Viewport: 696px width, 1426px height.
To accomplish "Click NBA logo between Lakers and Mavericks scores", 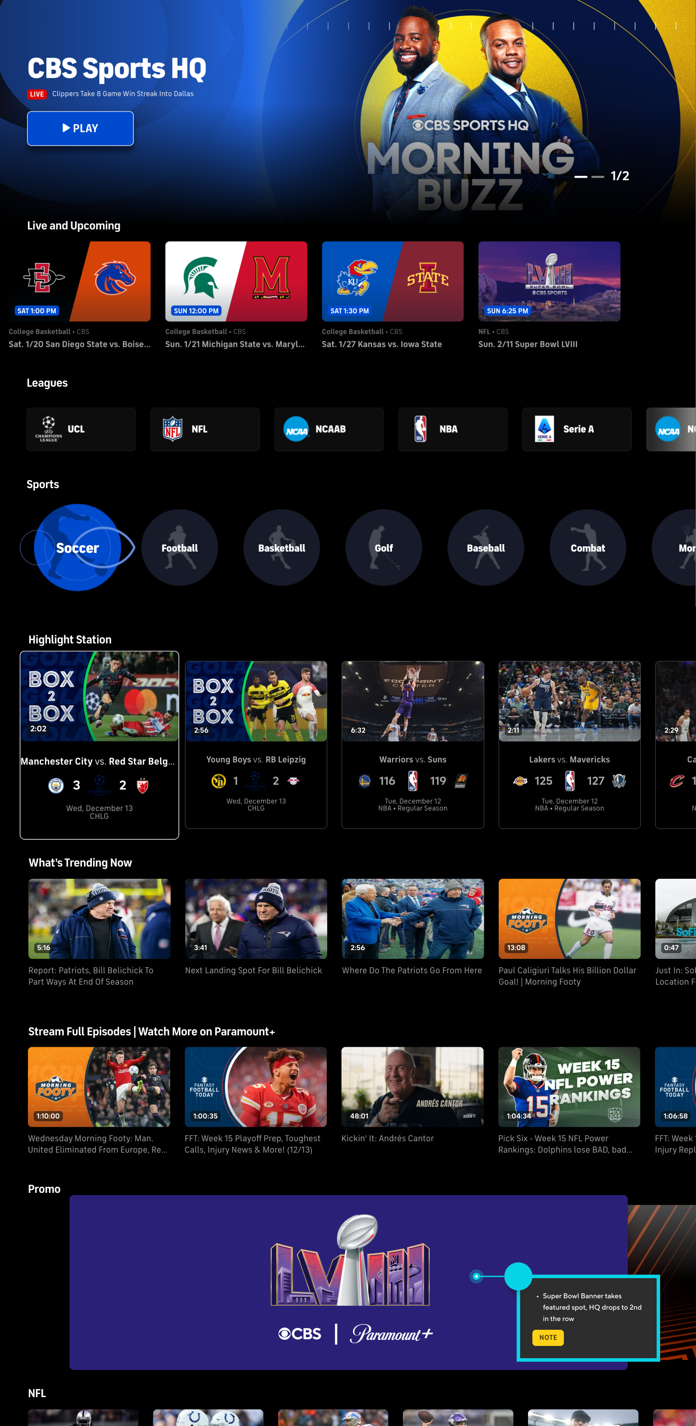I will click(570, 780).
